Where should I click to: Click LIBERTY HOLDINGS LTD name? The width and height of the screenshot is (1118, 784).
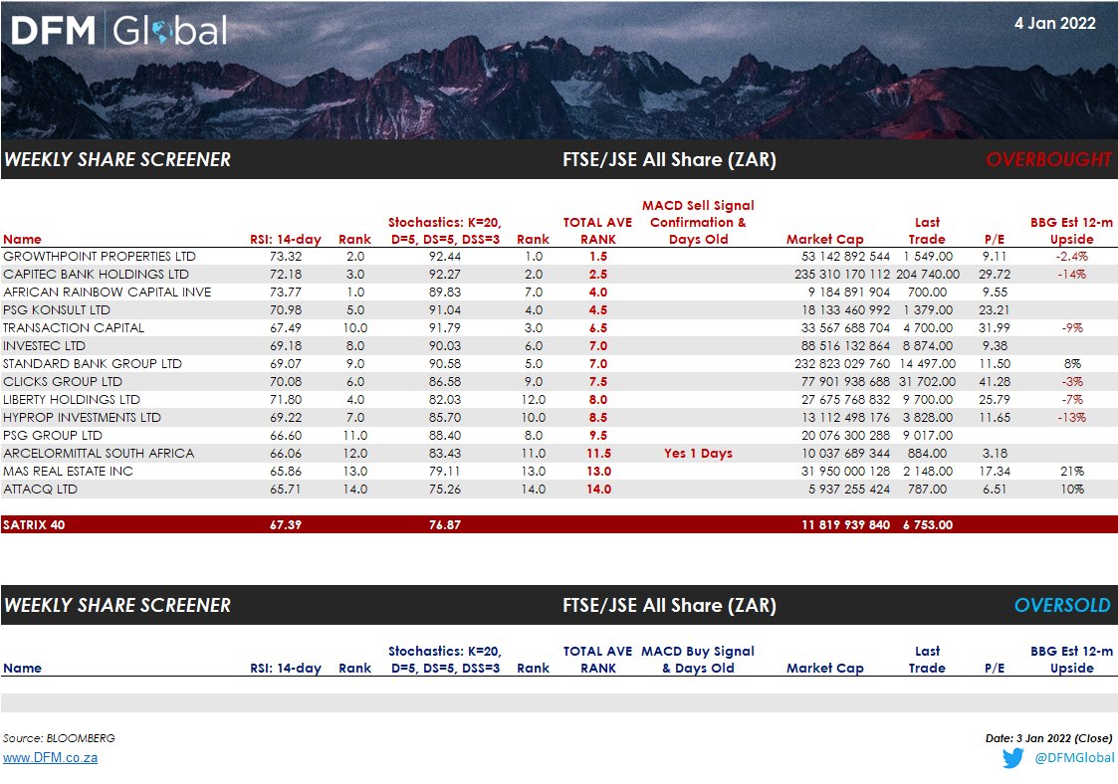pos(72,399)
